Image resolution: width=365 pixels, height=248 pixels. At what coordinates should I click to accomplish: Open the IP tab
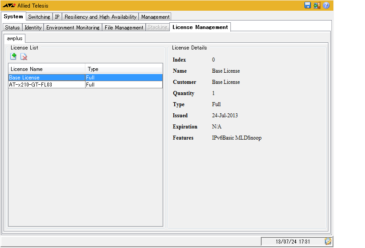tap(57, 17)
